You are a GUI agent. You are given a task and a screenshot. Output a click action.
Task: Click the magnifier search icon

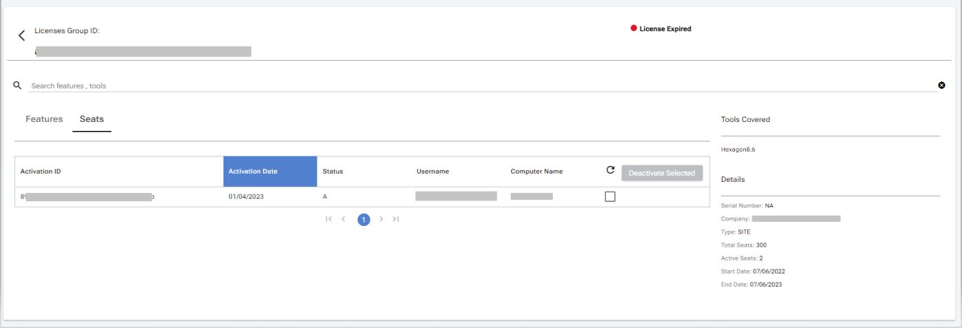click(x=17, y=85)
